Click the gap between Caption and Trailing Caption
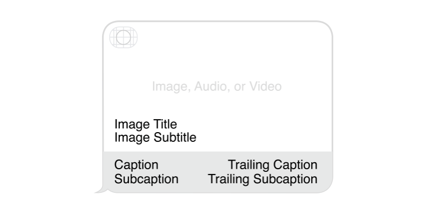 click(x=192, y=165)
